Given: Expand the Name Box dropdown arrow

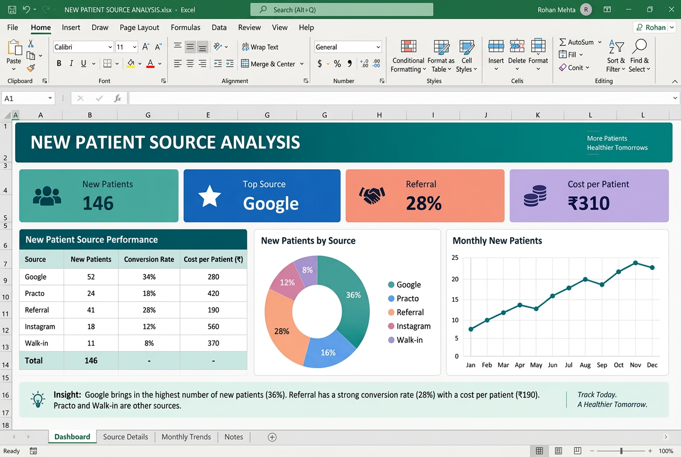Looking at the screenshot, I should tap(50, 99).
